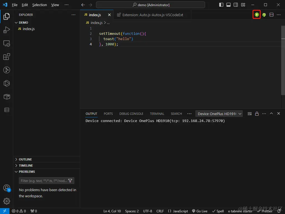
Task: Open Source Control in activity bar
Action: [7, 70]
